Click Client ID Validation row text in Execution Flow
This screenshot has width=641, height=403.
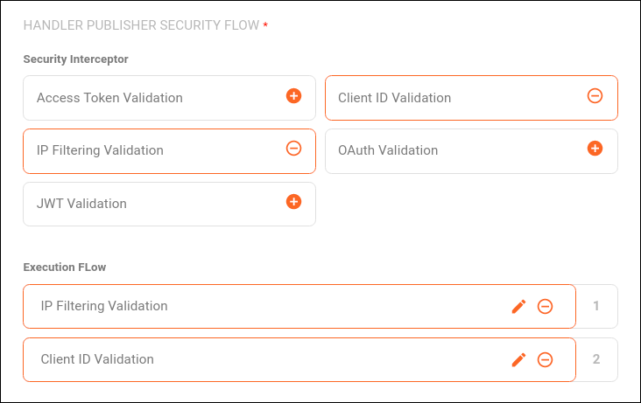tap(97, 359)
